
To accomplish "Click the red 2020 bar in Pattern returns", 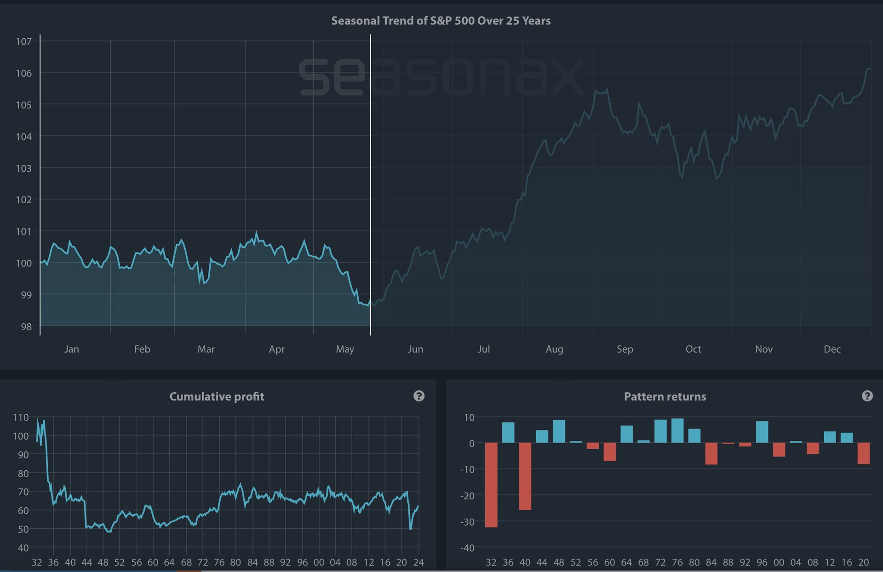I will (x=864, y=453).
